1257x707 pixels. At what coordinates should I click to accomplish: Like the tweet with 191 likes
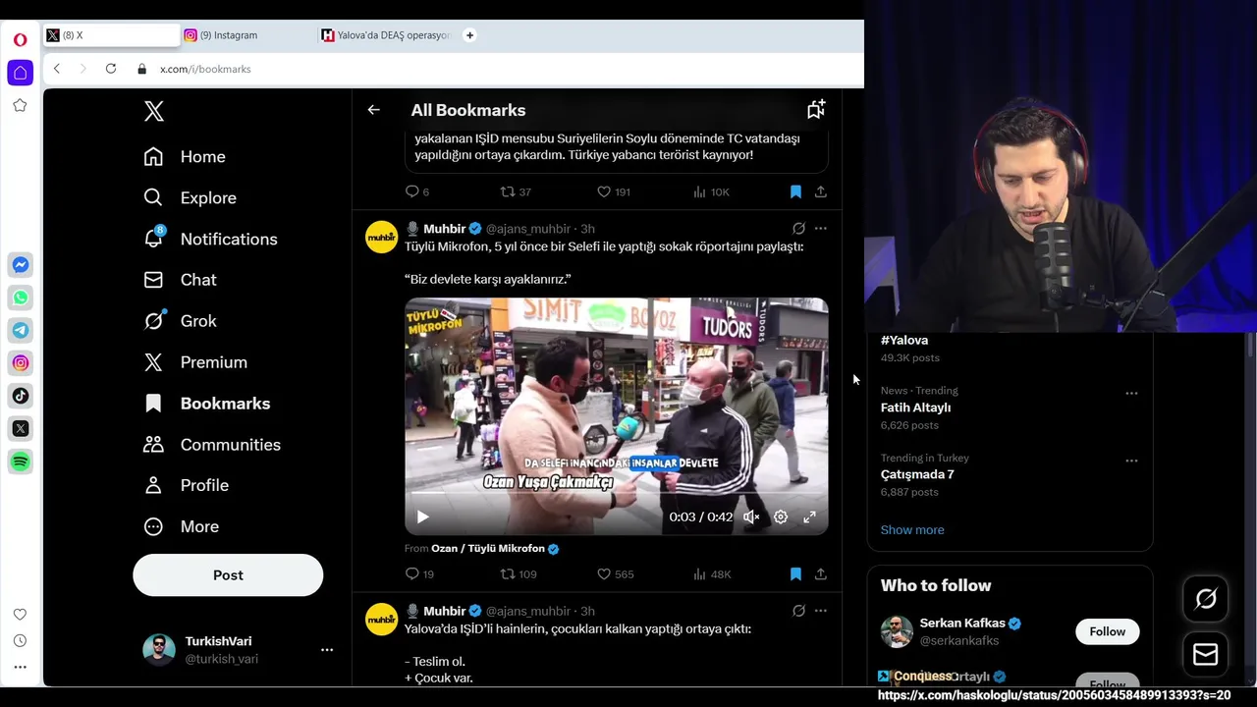pos(614,191)
